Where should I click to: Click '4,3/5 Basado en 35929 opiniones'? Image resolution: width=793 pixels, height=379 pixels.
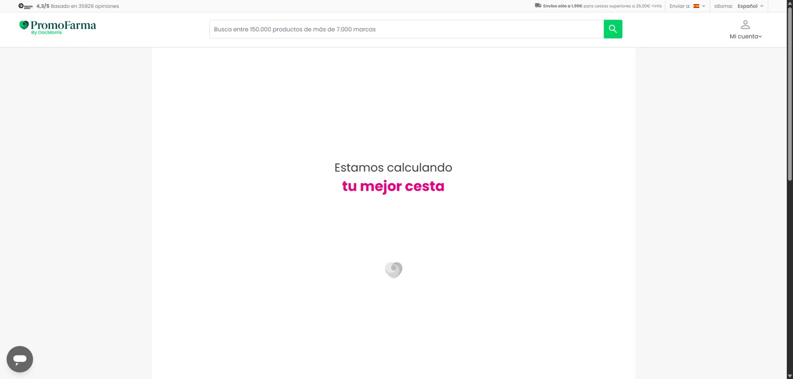pos(78,6)
